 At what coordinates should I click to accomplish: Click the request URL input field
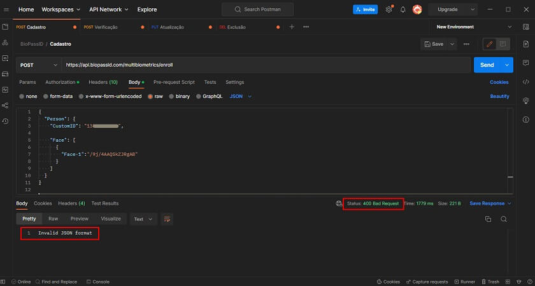266,65
